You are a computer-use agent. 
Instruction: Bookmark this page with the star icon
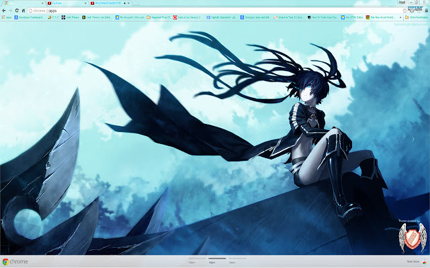coord(404,11)
